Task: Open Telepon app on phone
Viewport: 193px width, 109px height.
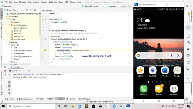Action: tap(144, 90)
